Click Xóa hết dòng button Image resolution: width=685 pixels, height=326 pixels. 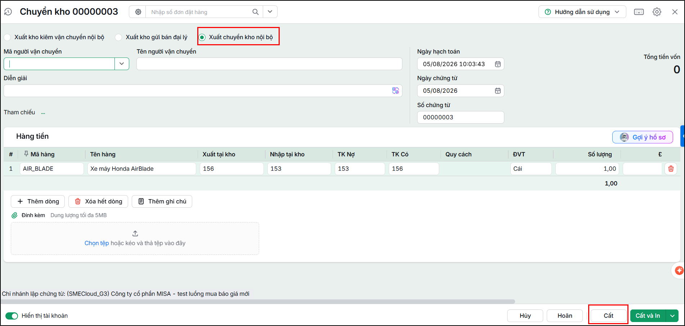98,201
